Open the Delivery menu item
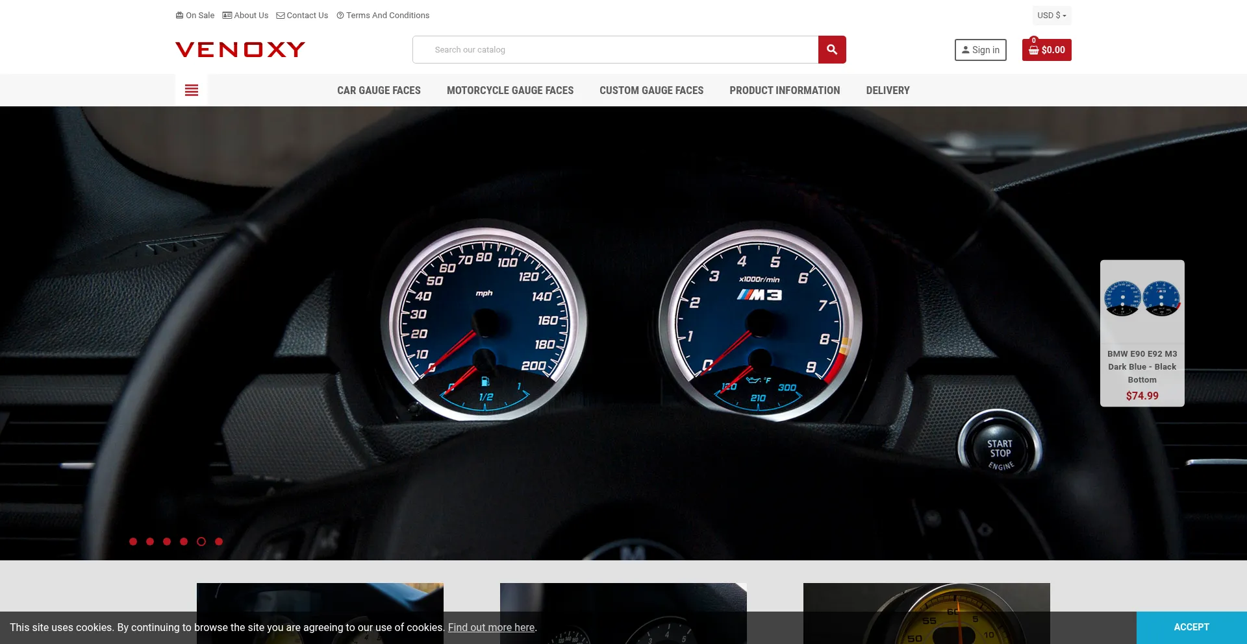Viewport: 1247px width, 644px height. point(888,90)
